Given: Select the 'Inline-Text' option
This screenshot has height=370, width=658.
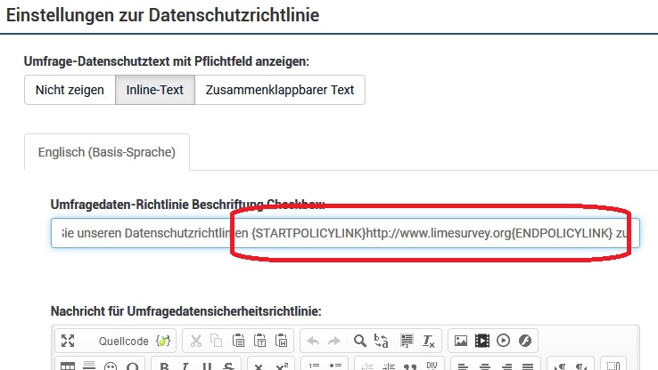Looking at the screenshot, I should [154, 90].
